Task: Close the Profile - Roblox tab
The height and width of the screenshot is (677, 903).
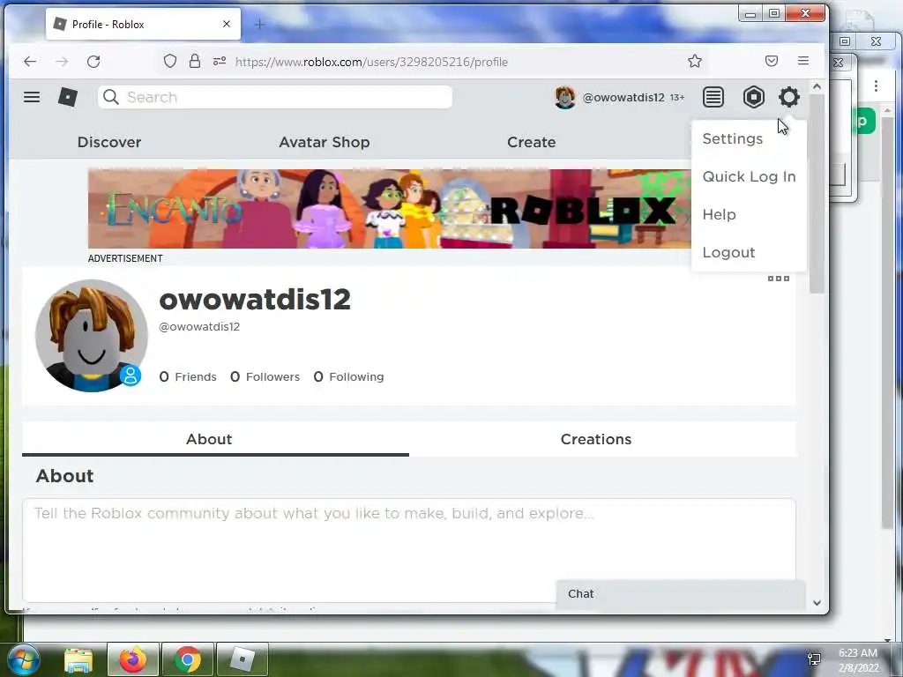Action: click(x=227, y=24)
